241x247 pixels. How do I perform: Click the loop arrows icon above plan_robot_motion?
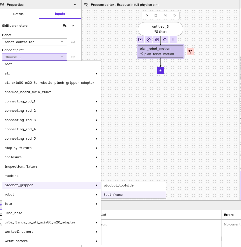(x=165, y=40)
